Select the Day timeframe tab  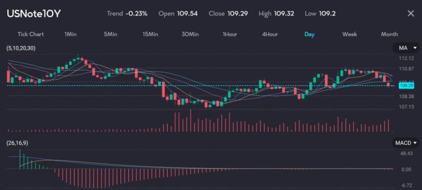tap(309, 34)
